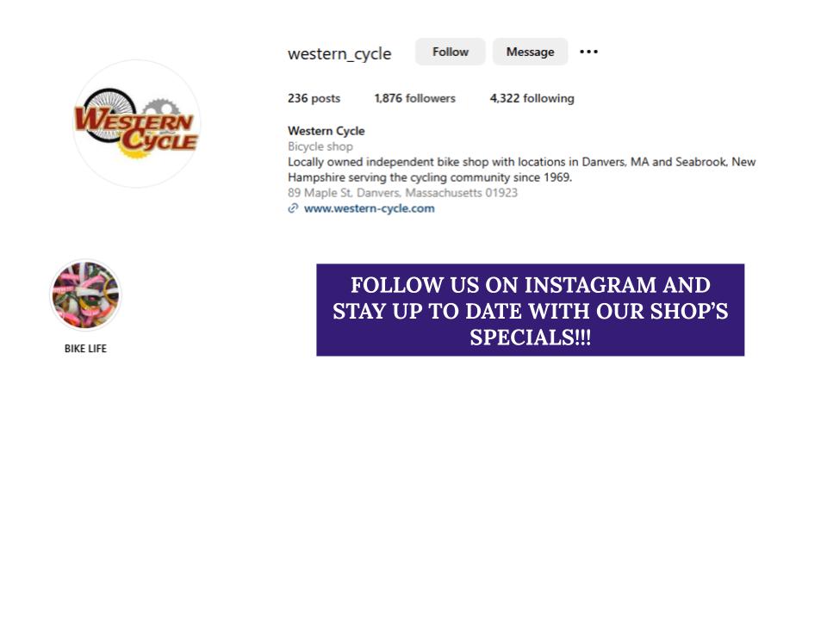The height and width of the screenshot is (620, 827).
Task: Click the 236 posts count
Action: (x=314, y=98)
